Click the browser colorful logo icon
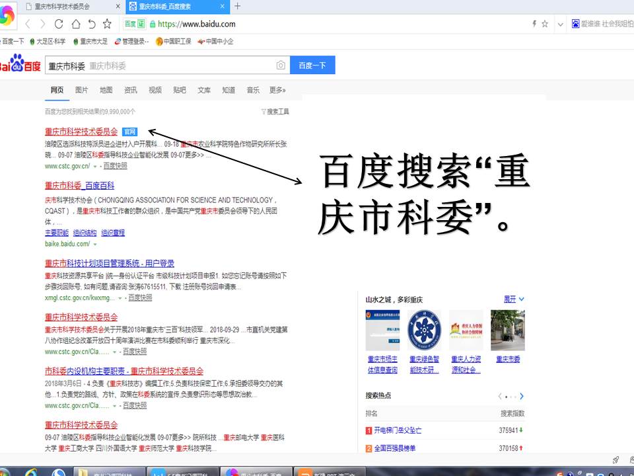Viewport: 634px width, 476px height. 7,16
